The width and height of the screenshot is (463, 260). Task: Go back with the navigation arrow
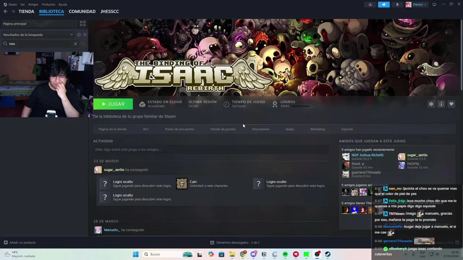5,12
